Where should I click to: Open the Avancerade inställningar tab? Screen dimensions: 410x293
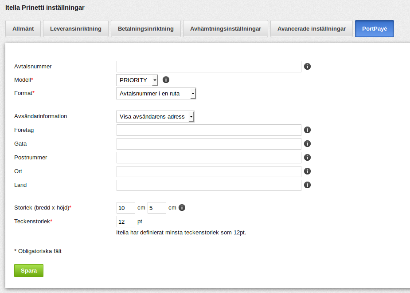click(x=312, y=28)
